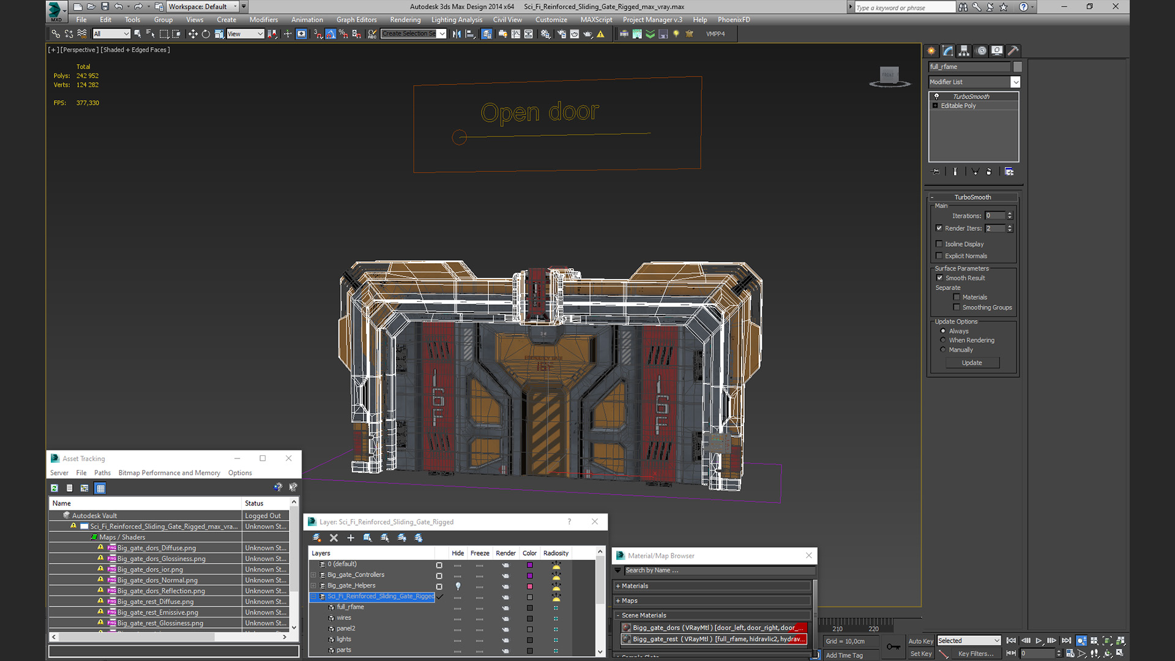
Task: Click ViewCube Front face
Action: pos(889,75)
